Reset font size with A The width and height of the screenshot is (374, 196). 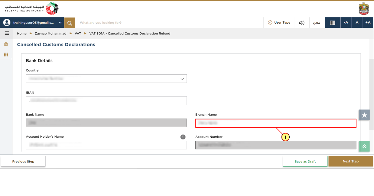coord(357,23)
